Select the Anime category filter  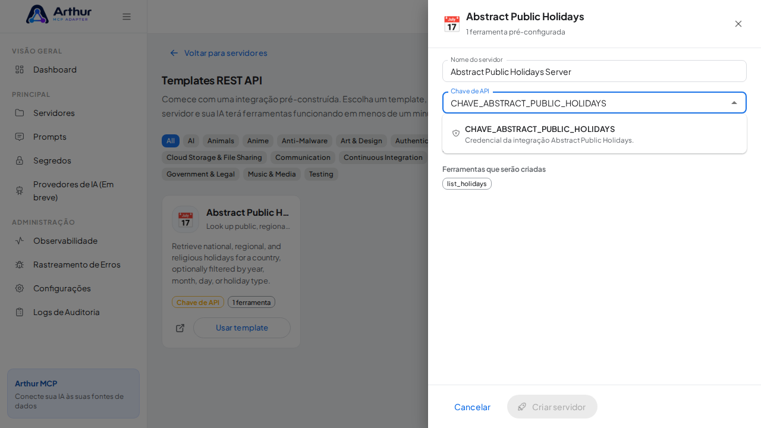coord(258,141)
